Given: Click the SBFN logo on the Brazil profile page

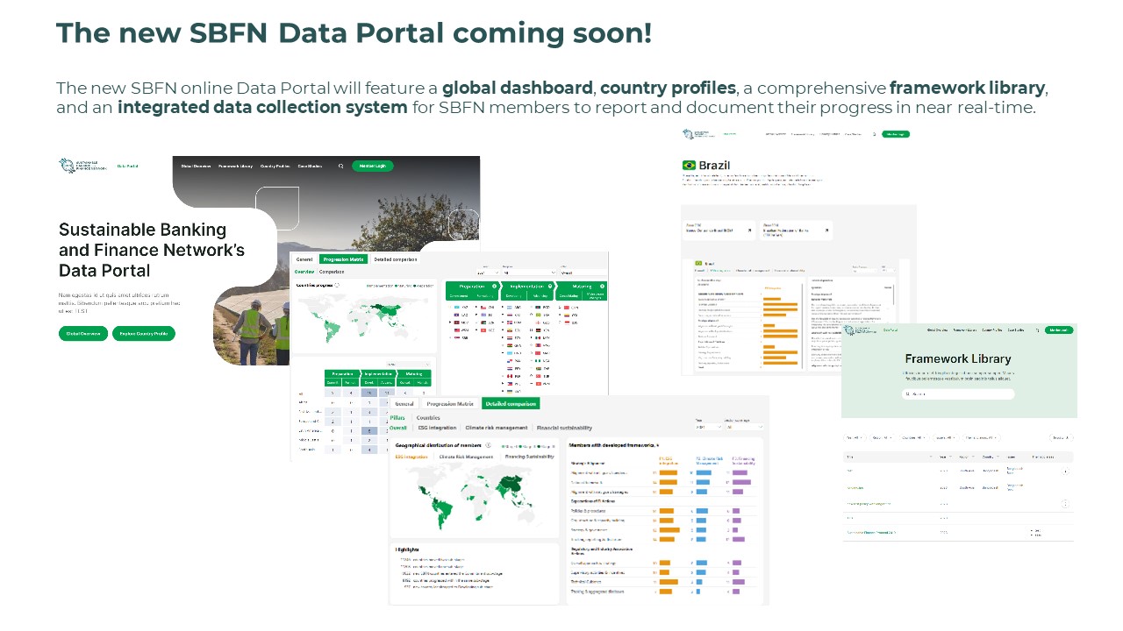Looking at the screenshot, I should coord(698,134).
